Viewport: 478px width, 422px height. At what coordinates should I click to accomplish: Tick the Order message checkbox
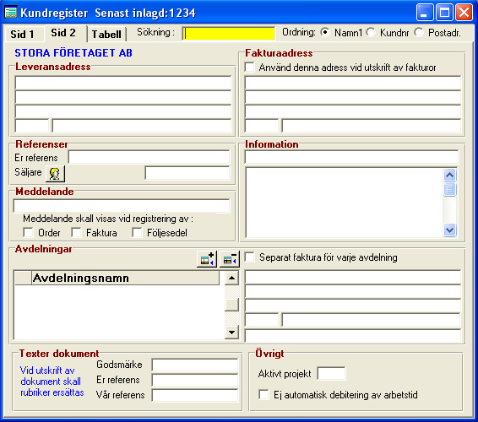(x=28, y=232)
